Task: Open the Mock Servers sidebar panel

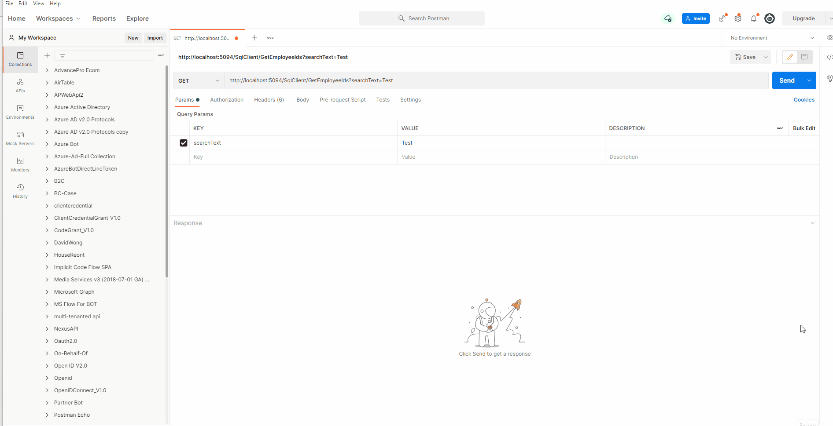Action: tap(20, 138)
